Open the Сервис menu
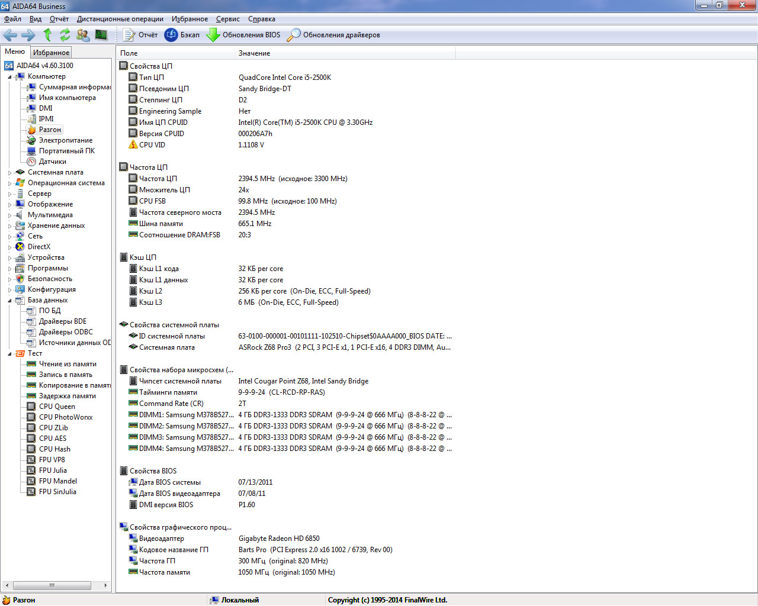 [228, 19]
